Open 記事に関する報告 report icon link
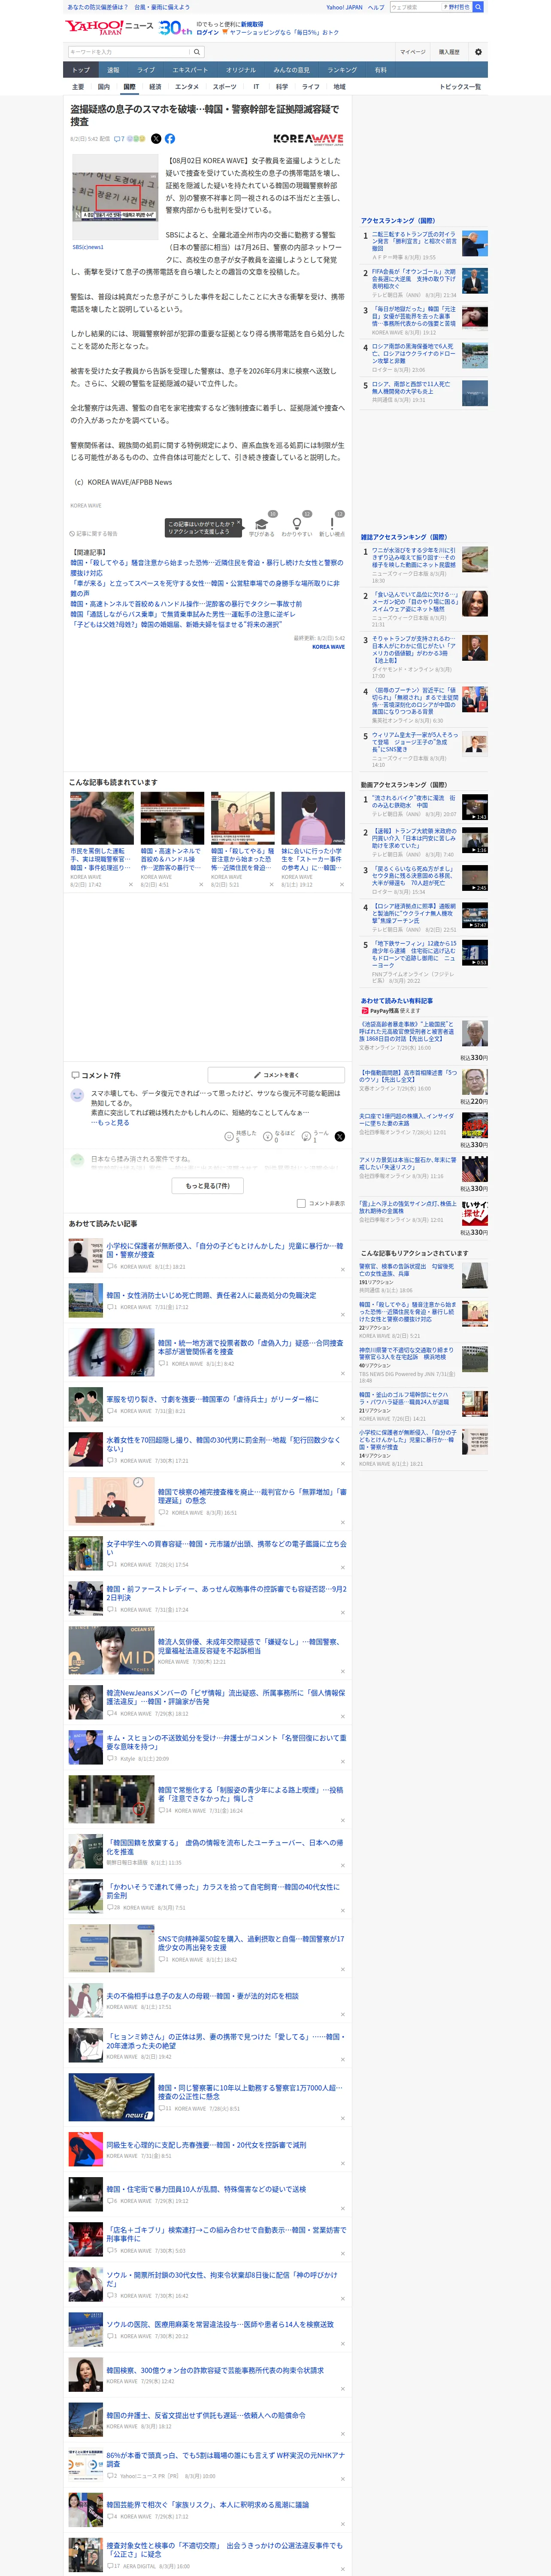 pos(94,534)
